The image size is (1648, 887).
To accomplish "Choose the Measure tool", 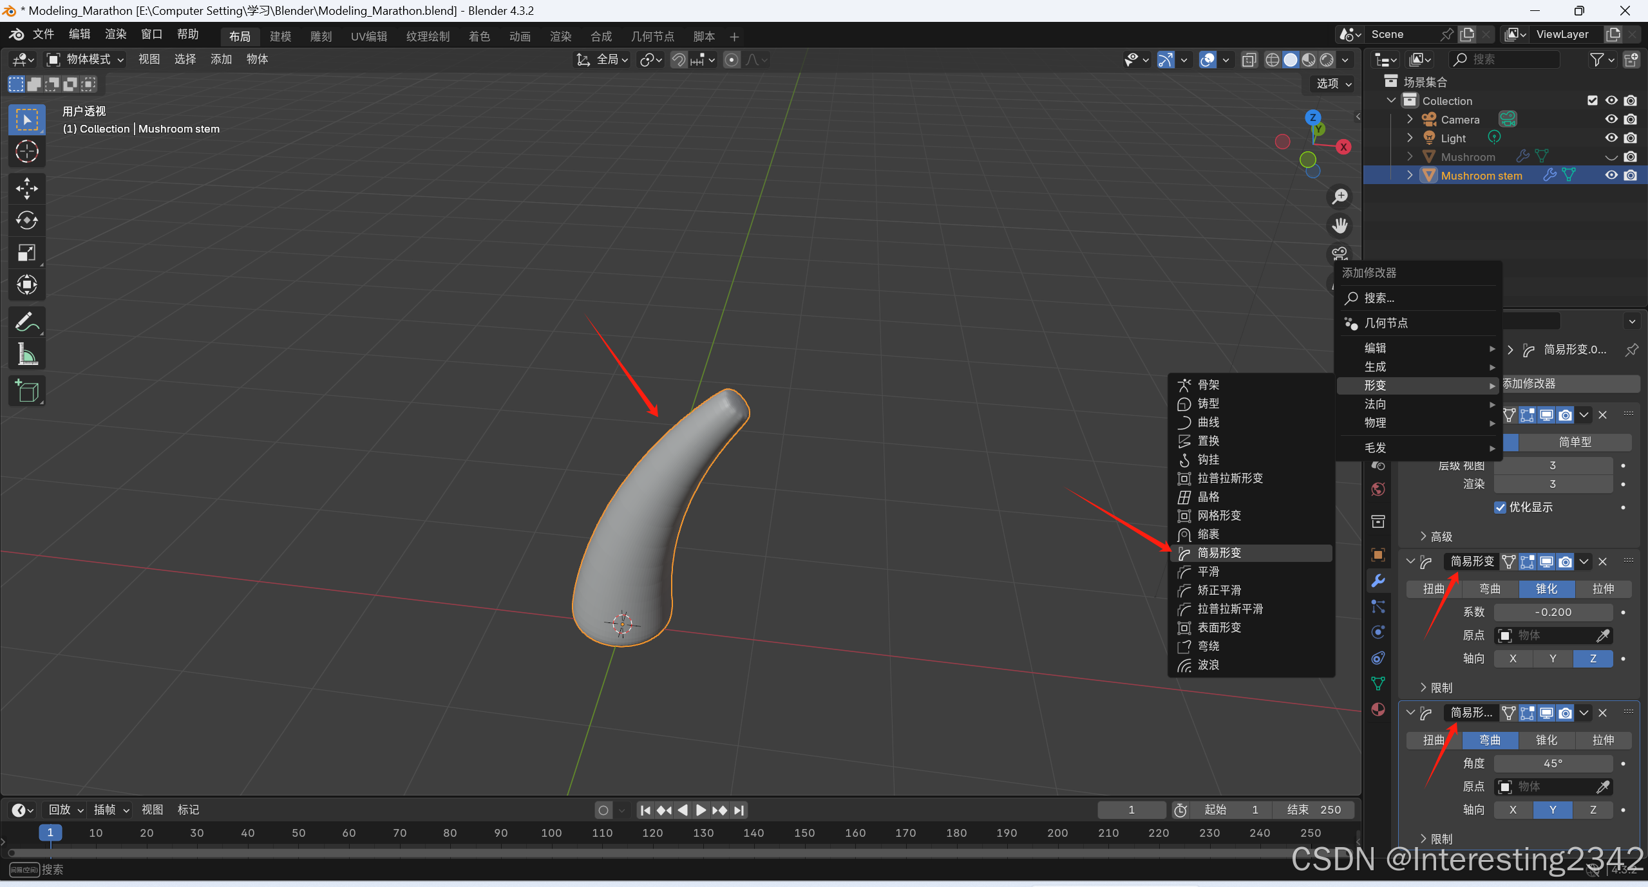I will [x=26, y=354].
